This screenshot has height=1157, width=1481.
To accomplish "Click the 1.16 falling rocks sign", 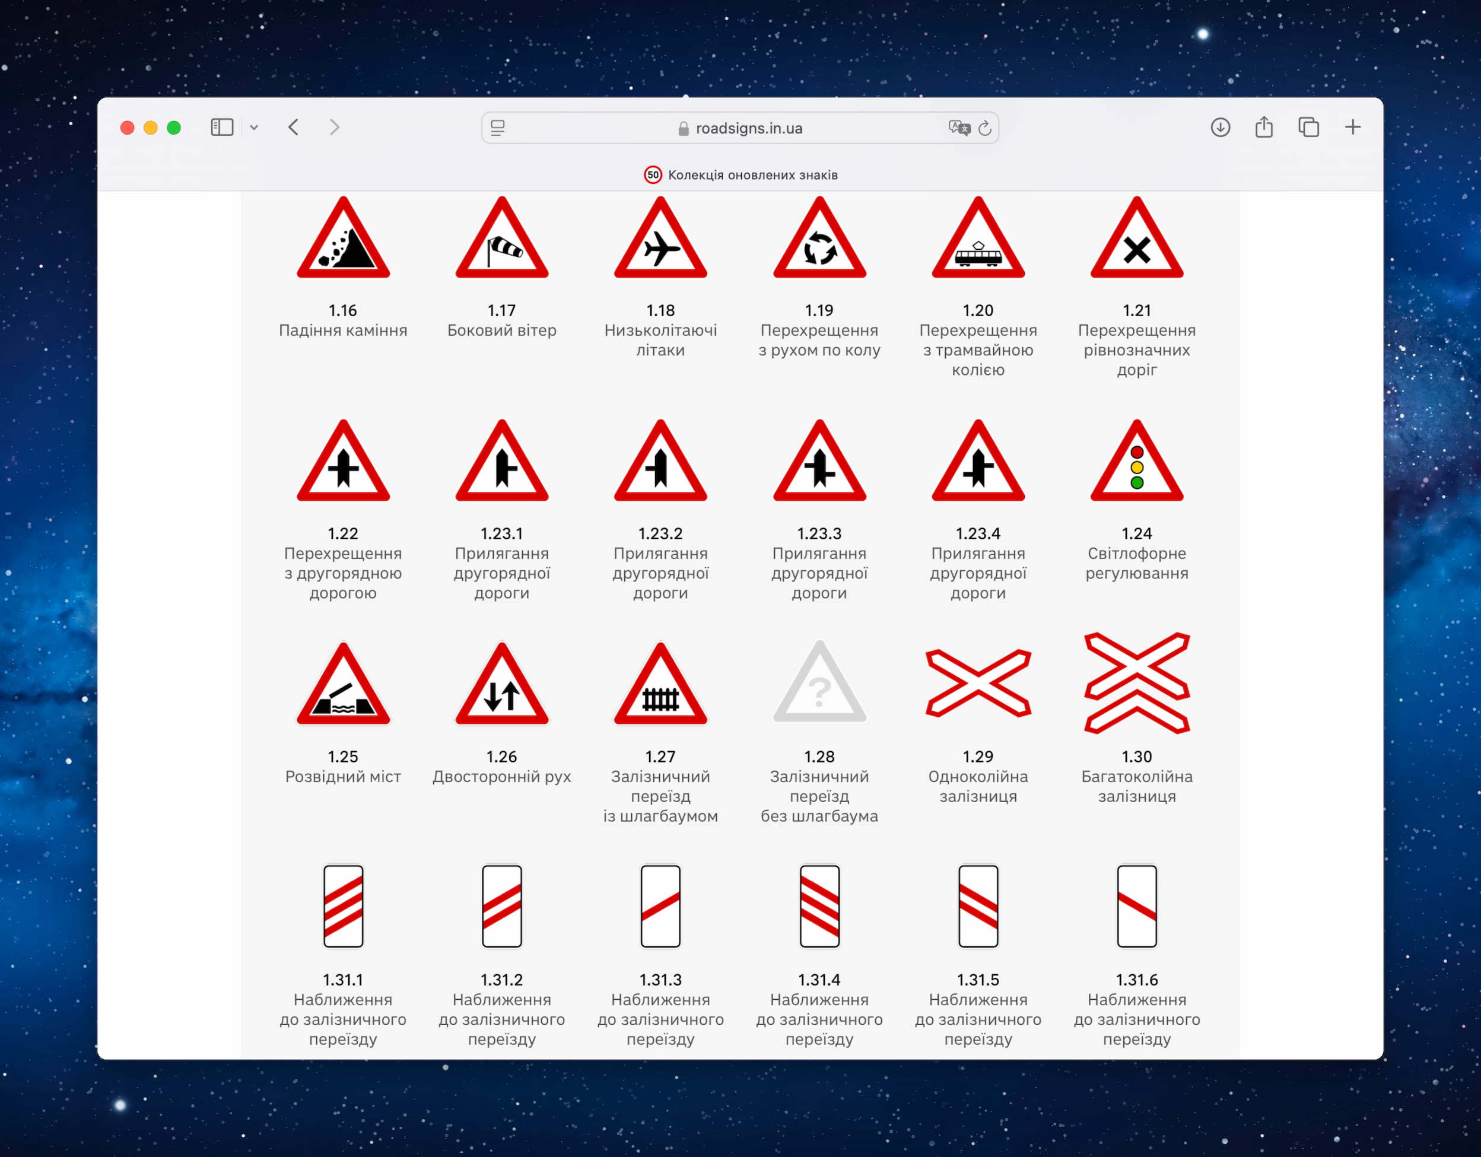I will (x=343, y=237).
